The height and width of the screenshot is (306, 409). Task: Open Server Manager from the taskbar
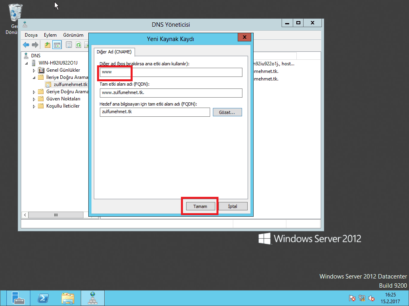pos(18,298)
